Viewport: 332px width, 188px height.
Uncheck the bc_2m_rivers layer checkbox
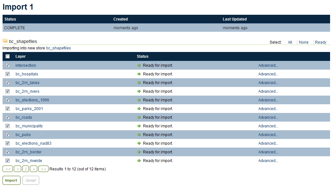[8, 91]
